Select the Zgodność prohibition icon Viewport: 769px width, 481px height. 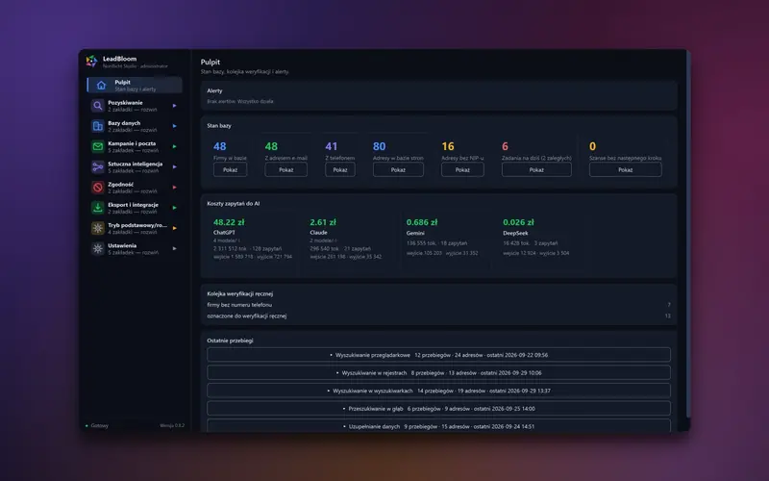click(98, 187)
